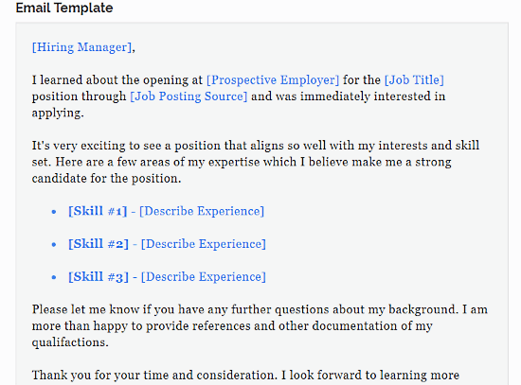Click the [Hiring Manager] placeholder
Image resolution: width=521 pixels, height=385 pixels.
click(81, 47)
